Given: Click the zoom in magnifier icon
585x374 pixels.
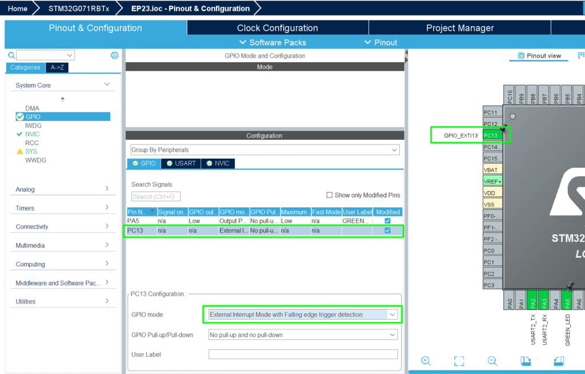Looking at the screenshot, I should tap(426, 361).
